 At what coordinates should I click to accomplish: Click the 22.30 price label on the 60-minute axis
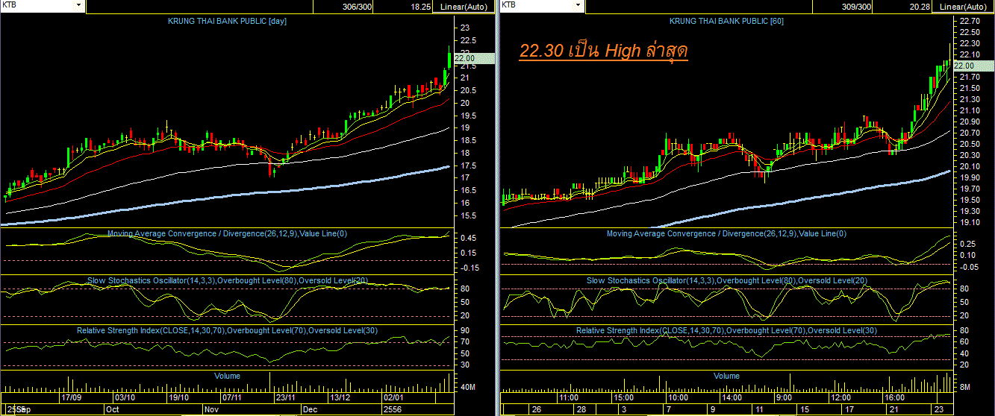[969, 43]
